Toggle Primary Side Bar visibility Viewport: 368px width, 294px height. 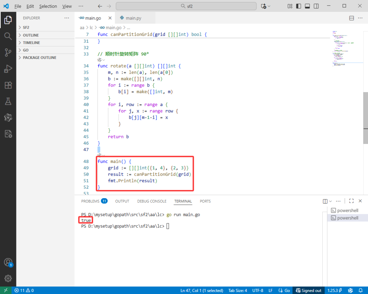click(x=298, y=6)
